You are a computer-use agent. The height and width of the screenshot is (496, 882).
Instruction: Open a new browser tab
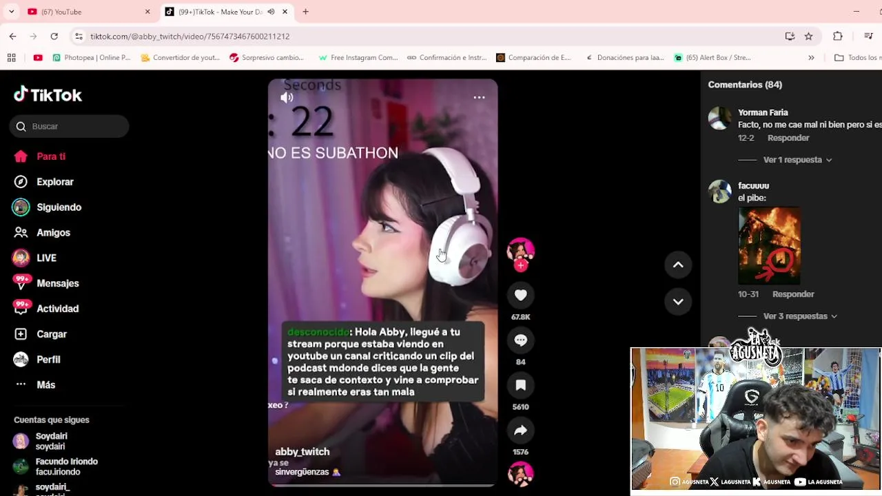coord(305,12)
